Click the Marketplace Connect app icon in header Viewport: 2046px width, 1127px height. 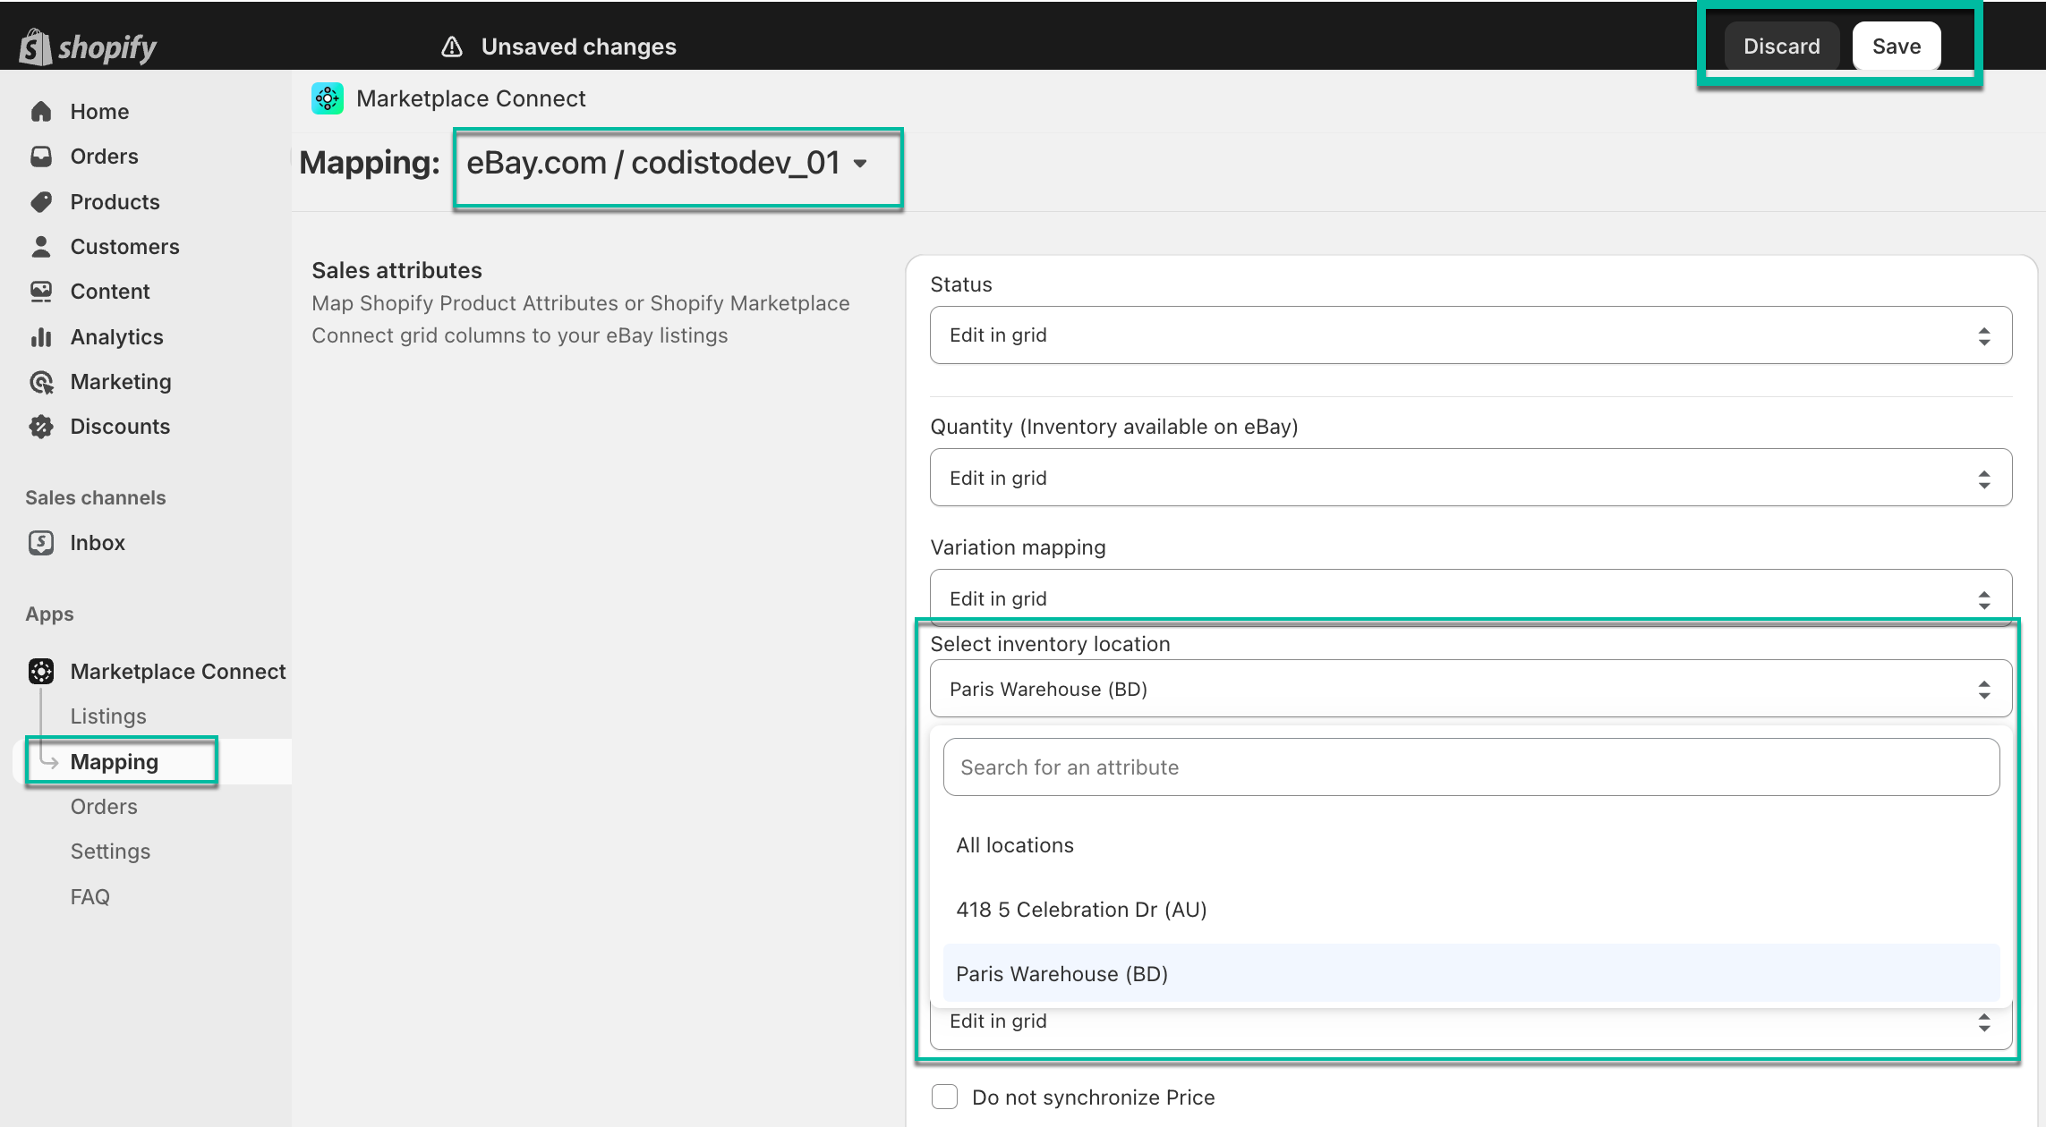coord(328,98)
